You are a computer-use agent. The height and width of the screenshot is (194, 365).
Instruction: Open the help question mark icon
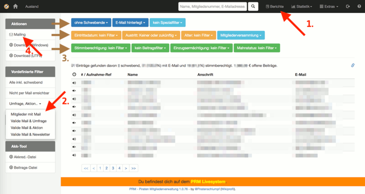359,6
